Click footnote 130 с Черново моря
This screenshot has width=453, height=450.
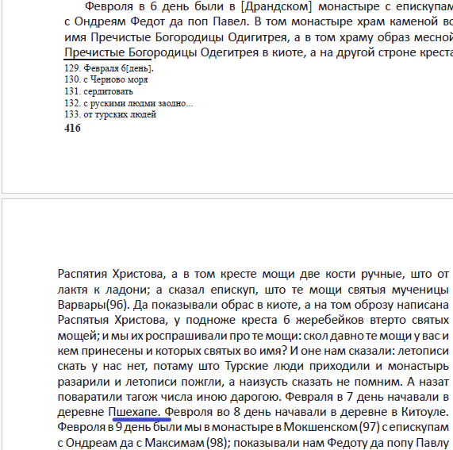point(106,79)
